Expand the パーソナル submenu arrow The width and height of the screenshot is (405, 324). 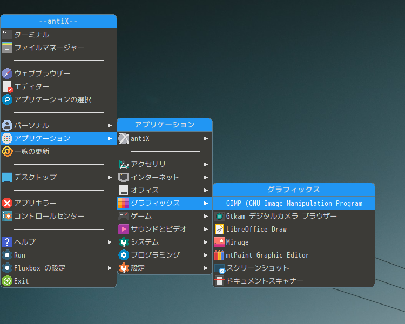click(110, 126)
